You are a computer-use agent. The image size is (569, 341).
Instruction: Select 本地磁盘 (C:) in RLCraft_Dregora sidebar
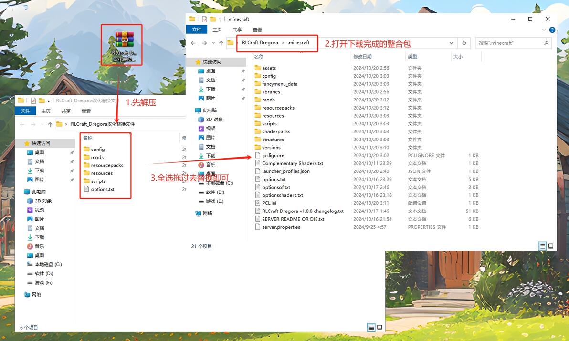[44, 265]
